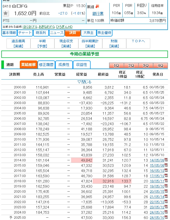Select the 修正履歴 tab
Viewport: 170px width, 220px height.
tap(46, 64)
